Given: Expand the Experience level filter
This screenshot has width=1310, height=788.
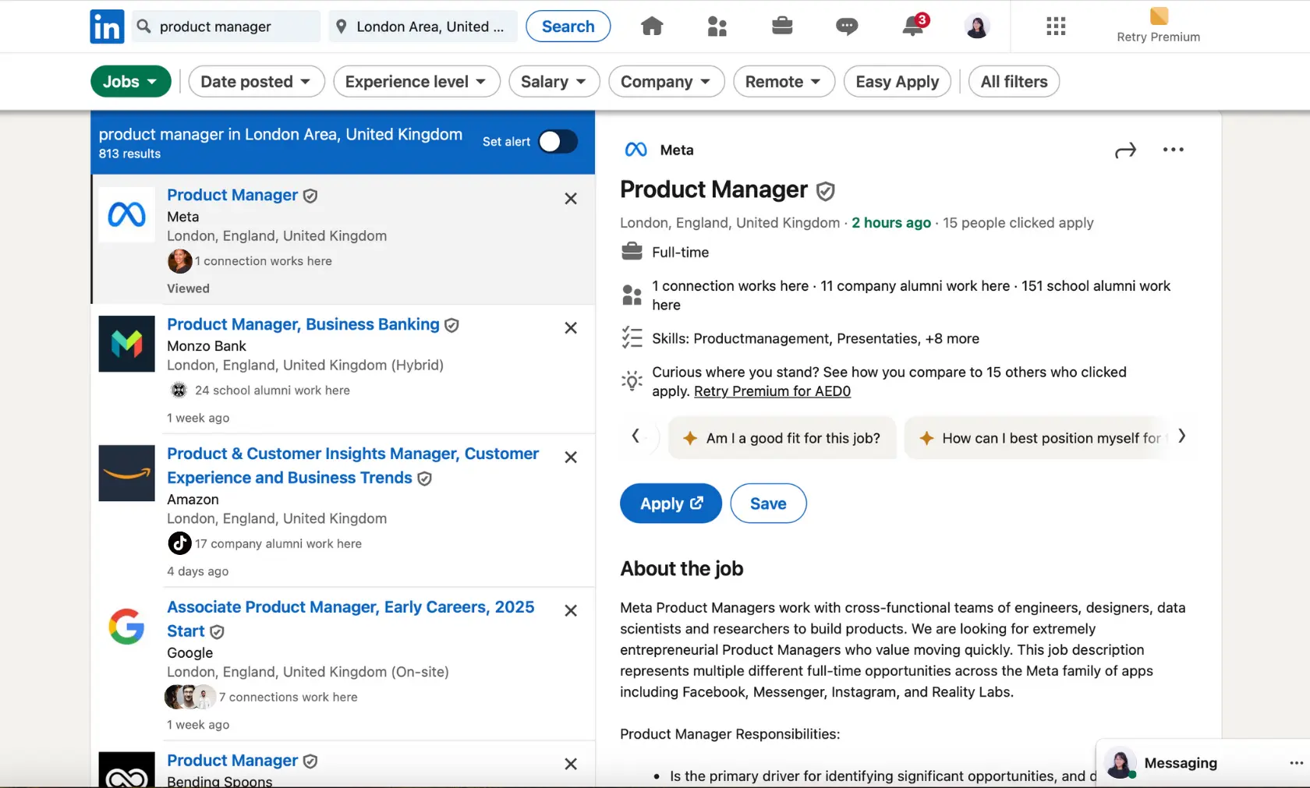Looking at the screenshot, I should coord(416,82).
